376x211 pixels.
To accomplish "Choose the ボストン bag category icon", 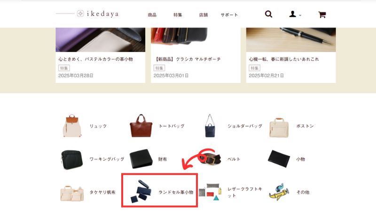I will click(x=279, y=128).
